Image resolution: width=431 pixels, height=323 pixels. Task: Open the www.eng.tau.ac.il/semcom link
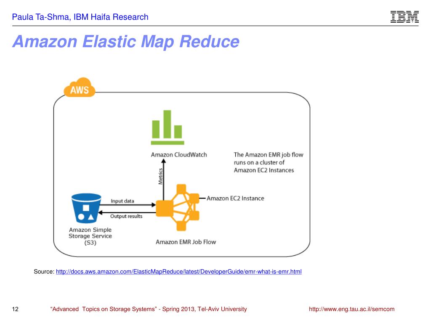click(351, 309)
